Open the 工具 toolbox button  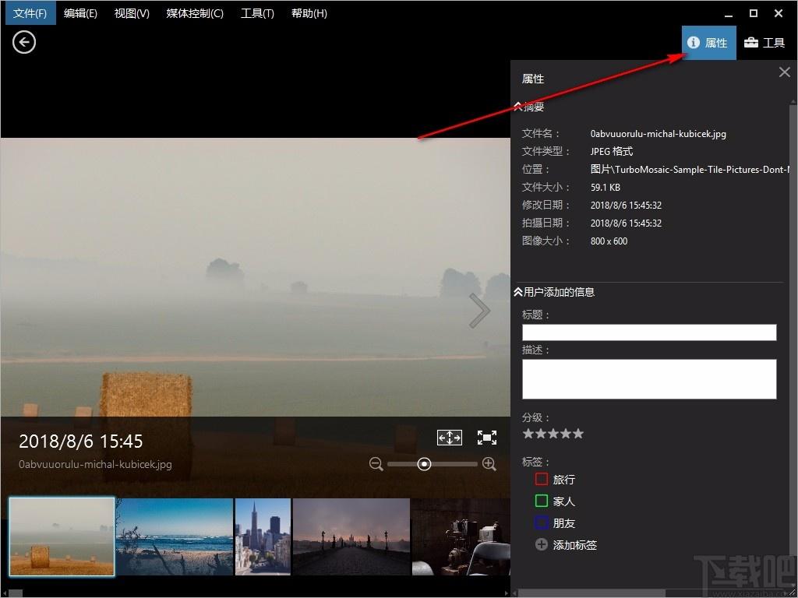(x=764, y=43)
